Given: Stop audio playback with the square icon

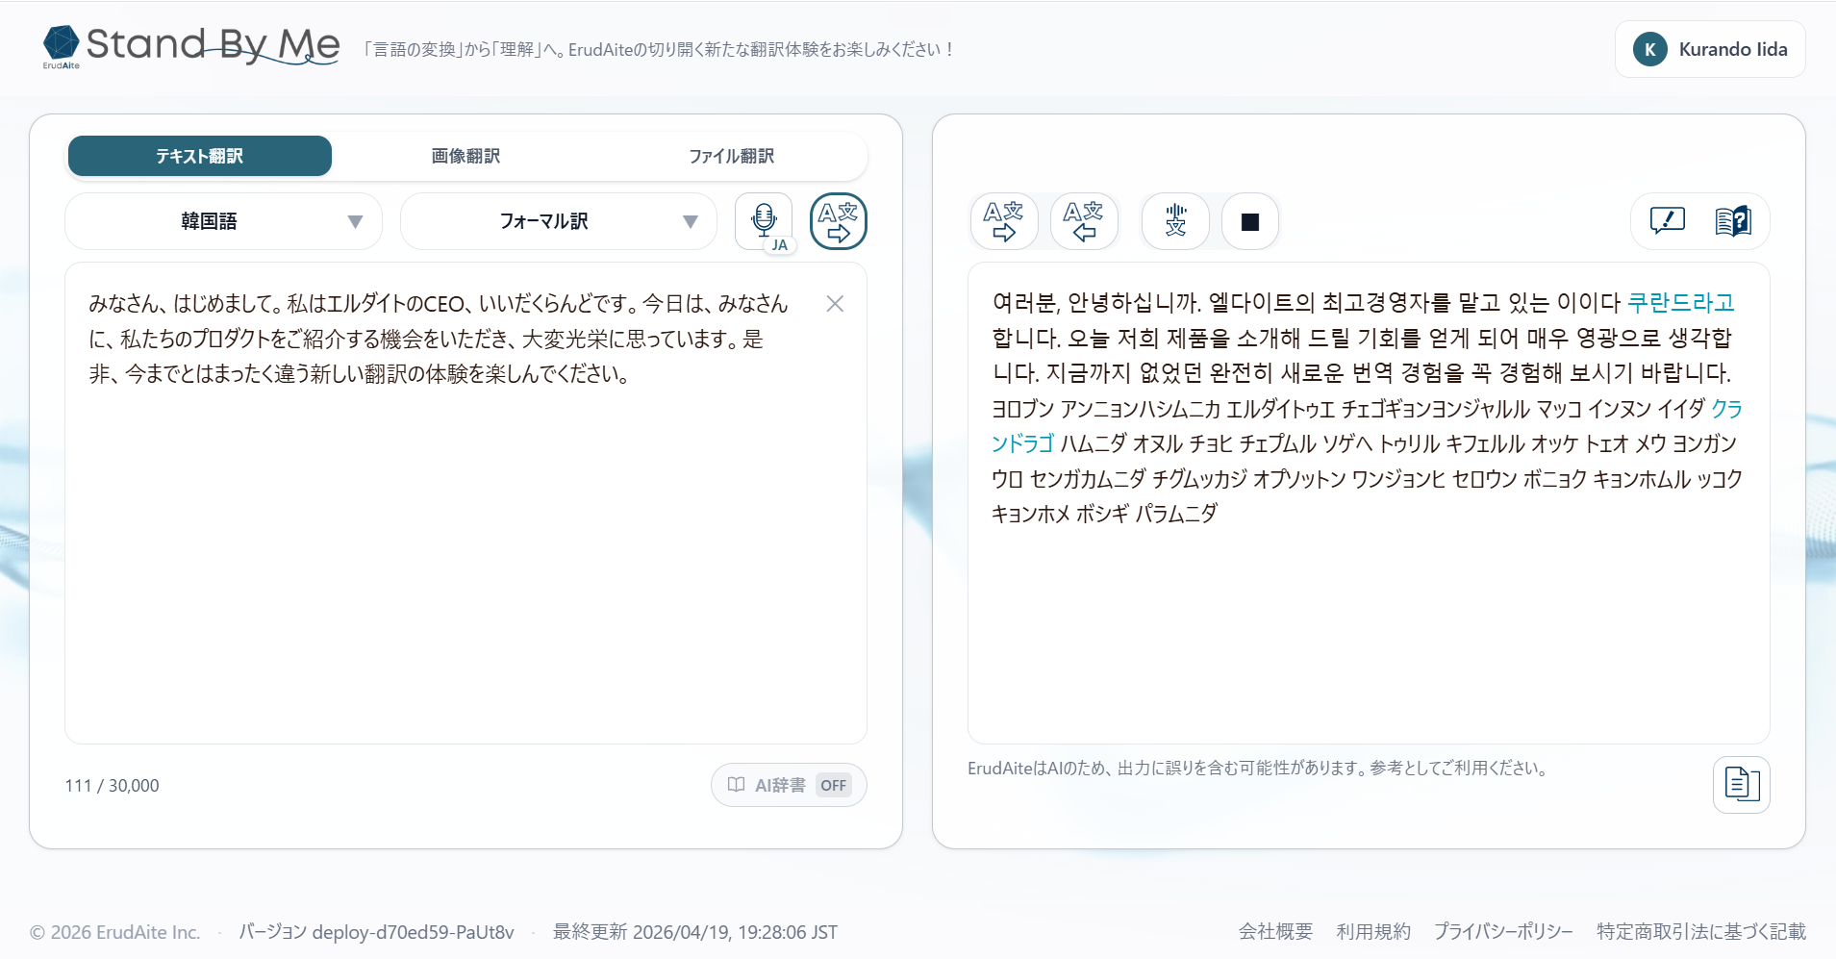Looking at the screenshot, I should point(1248,220).
